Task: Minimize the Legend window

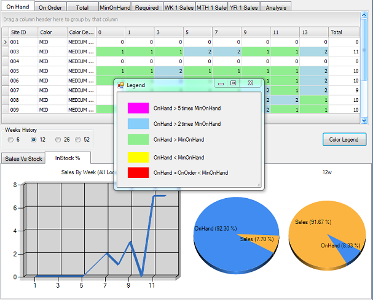Action: 221,83
